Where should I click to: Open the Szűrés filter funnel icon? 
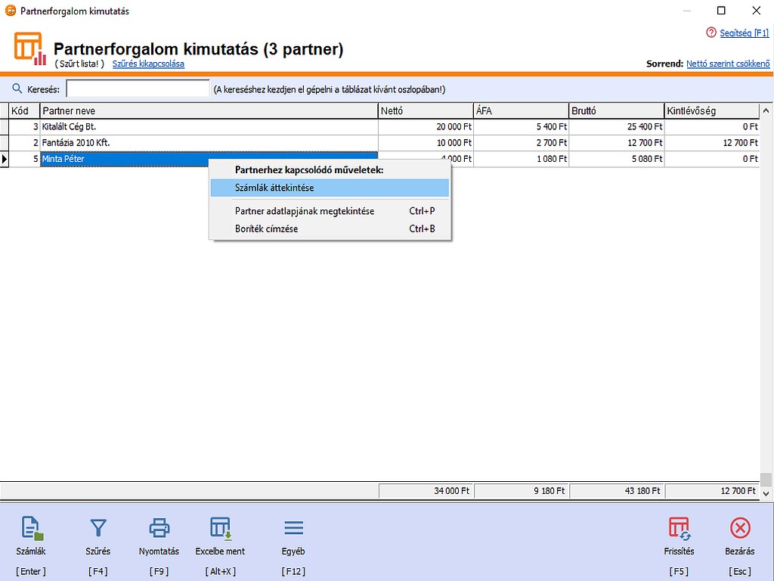coord(98,528)
